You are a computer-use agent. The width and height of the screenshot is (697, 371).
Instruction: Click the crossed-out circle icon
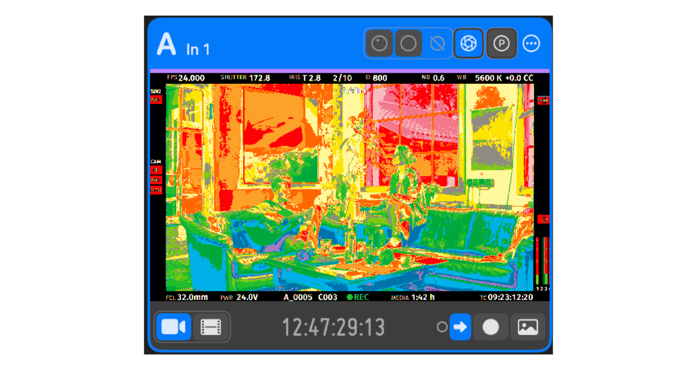(437, 44)
